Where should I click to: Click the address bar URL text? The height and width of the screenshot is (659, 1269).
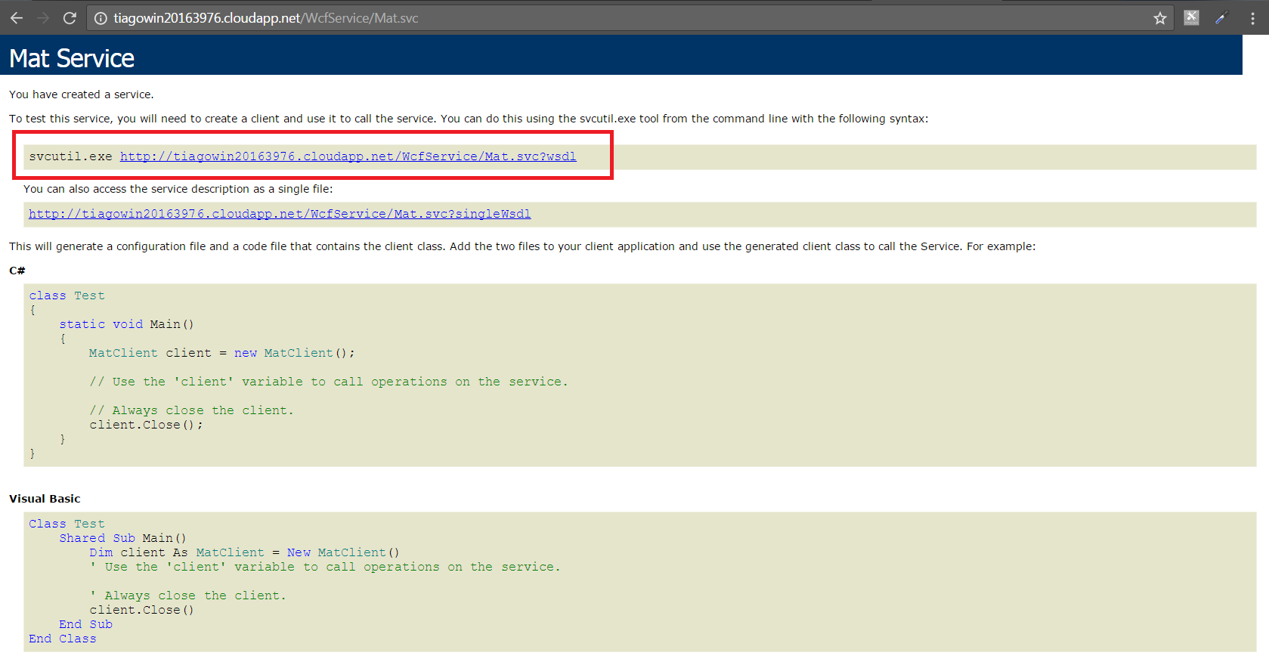click(265, 18)
